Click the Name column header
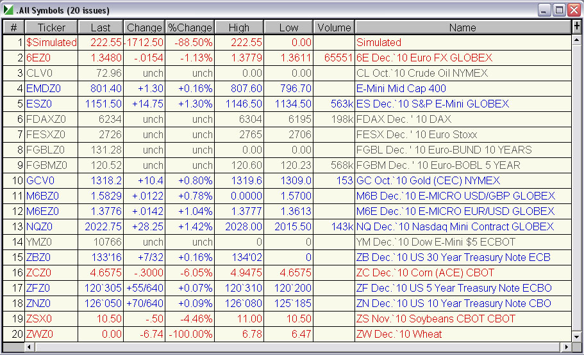Image resolution: width=584 pixels, height=355 pixels. pos(463,28)
